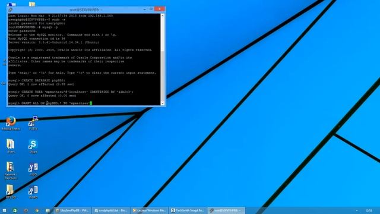Minimize the root@SERVPHPBB terminal window
This screenshot has height=214, width=380.
click(x=144, y=10)
